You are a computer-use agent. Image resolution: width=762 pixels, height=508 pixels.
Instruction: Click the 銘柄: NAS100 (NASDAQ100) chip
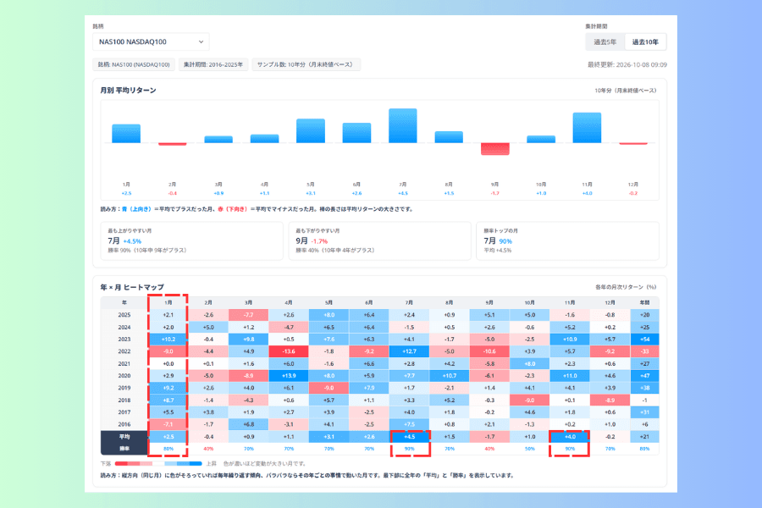pos(134,64)
